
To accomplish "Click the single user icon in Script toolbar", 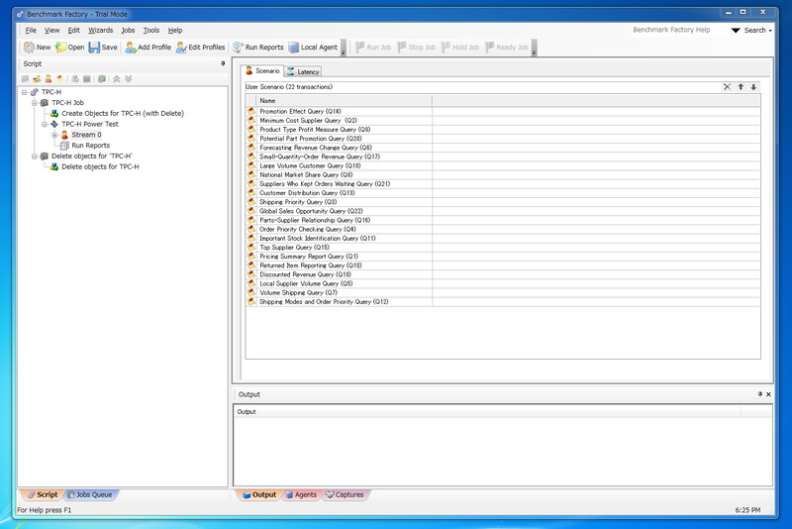I will pyautogui.click(x=48, y=79).
